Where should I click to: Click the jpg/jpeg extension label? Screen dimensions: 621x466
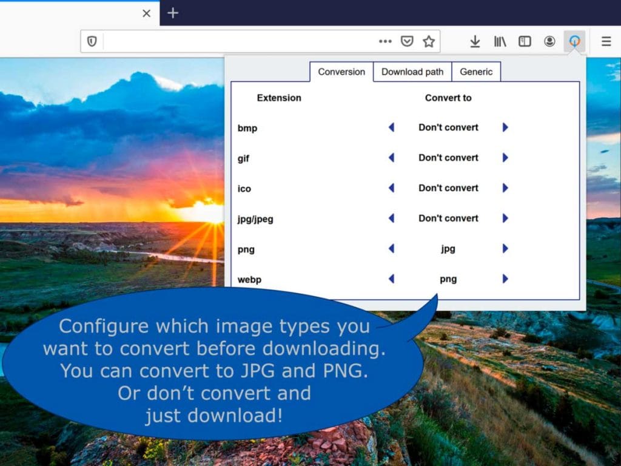[x=255, y=219]
